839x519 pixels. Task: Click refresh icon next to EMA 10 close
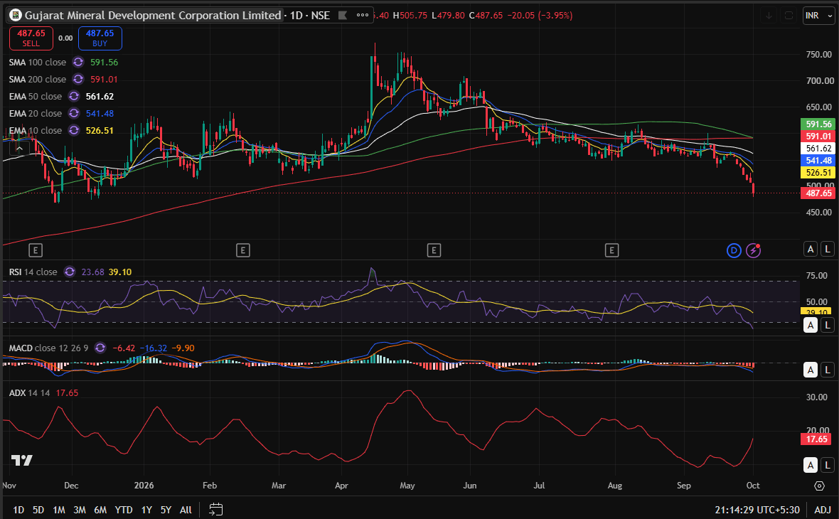[74, 131]
